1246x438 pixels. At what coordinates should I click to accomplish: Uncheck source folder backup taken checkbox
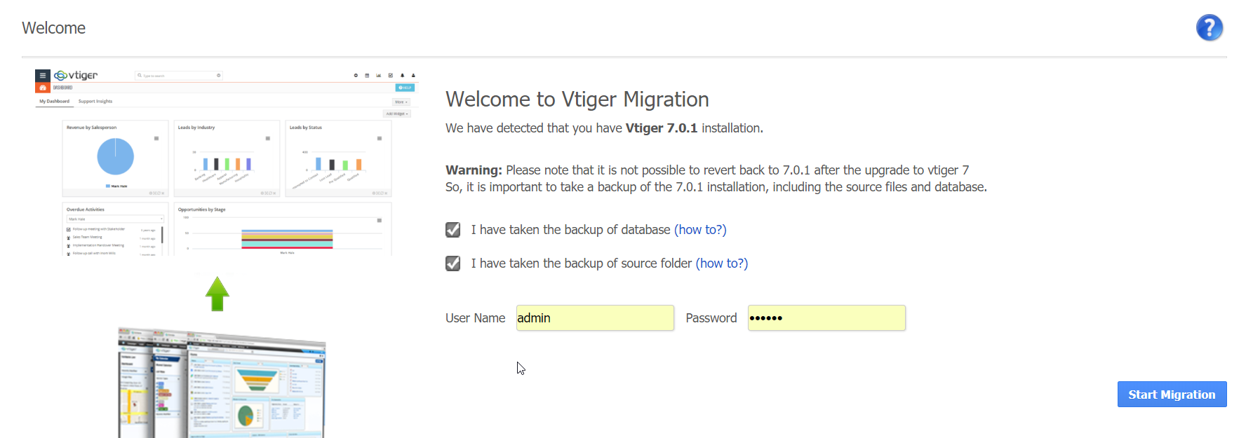pyautogui.click(x=453, y=264)
